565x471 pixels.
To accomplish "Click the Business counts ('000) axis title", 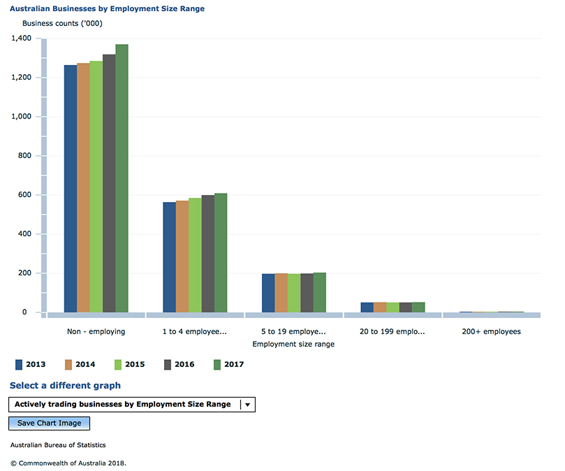I will [62, 24].
